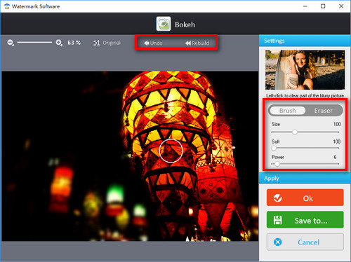This screenshot has height=262, width=351.
Task: Select the Brush mode toggle
Action: point(288,111)
